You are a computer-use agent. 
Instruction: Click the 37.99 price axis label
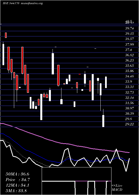pos(130,44)
